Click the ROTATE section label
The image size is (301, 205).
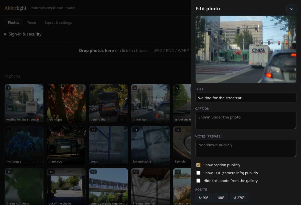[x=201, y=189]
